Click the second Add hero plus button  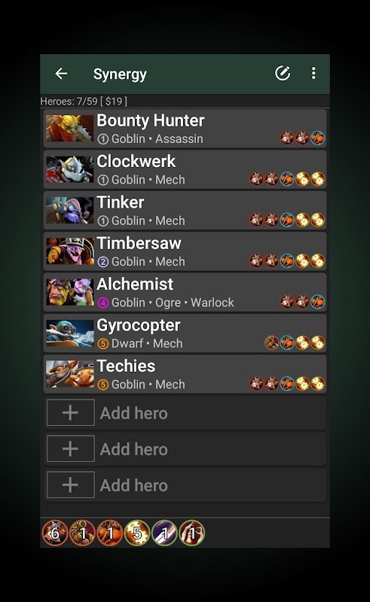[70, 448]
